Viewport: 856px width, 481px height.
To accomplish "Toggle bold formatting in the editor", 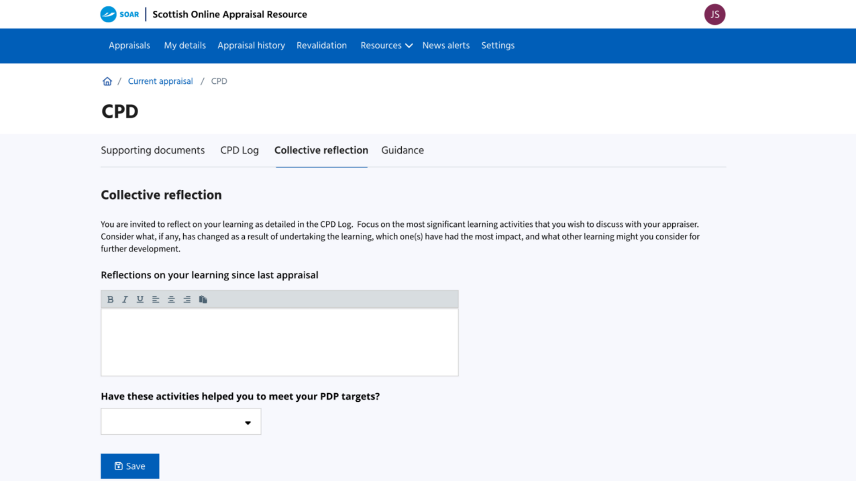I will pos(110,299).
